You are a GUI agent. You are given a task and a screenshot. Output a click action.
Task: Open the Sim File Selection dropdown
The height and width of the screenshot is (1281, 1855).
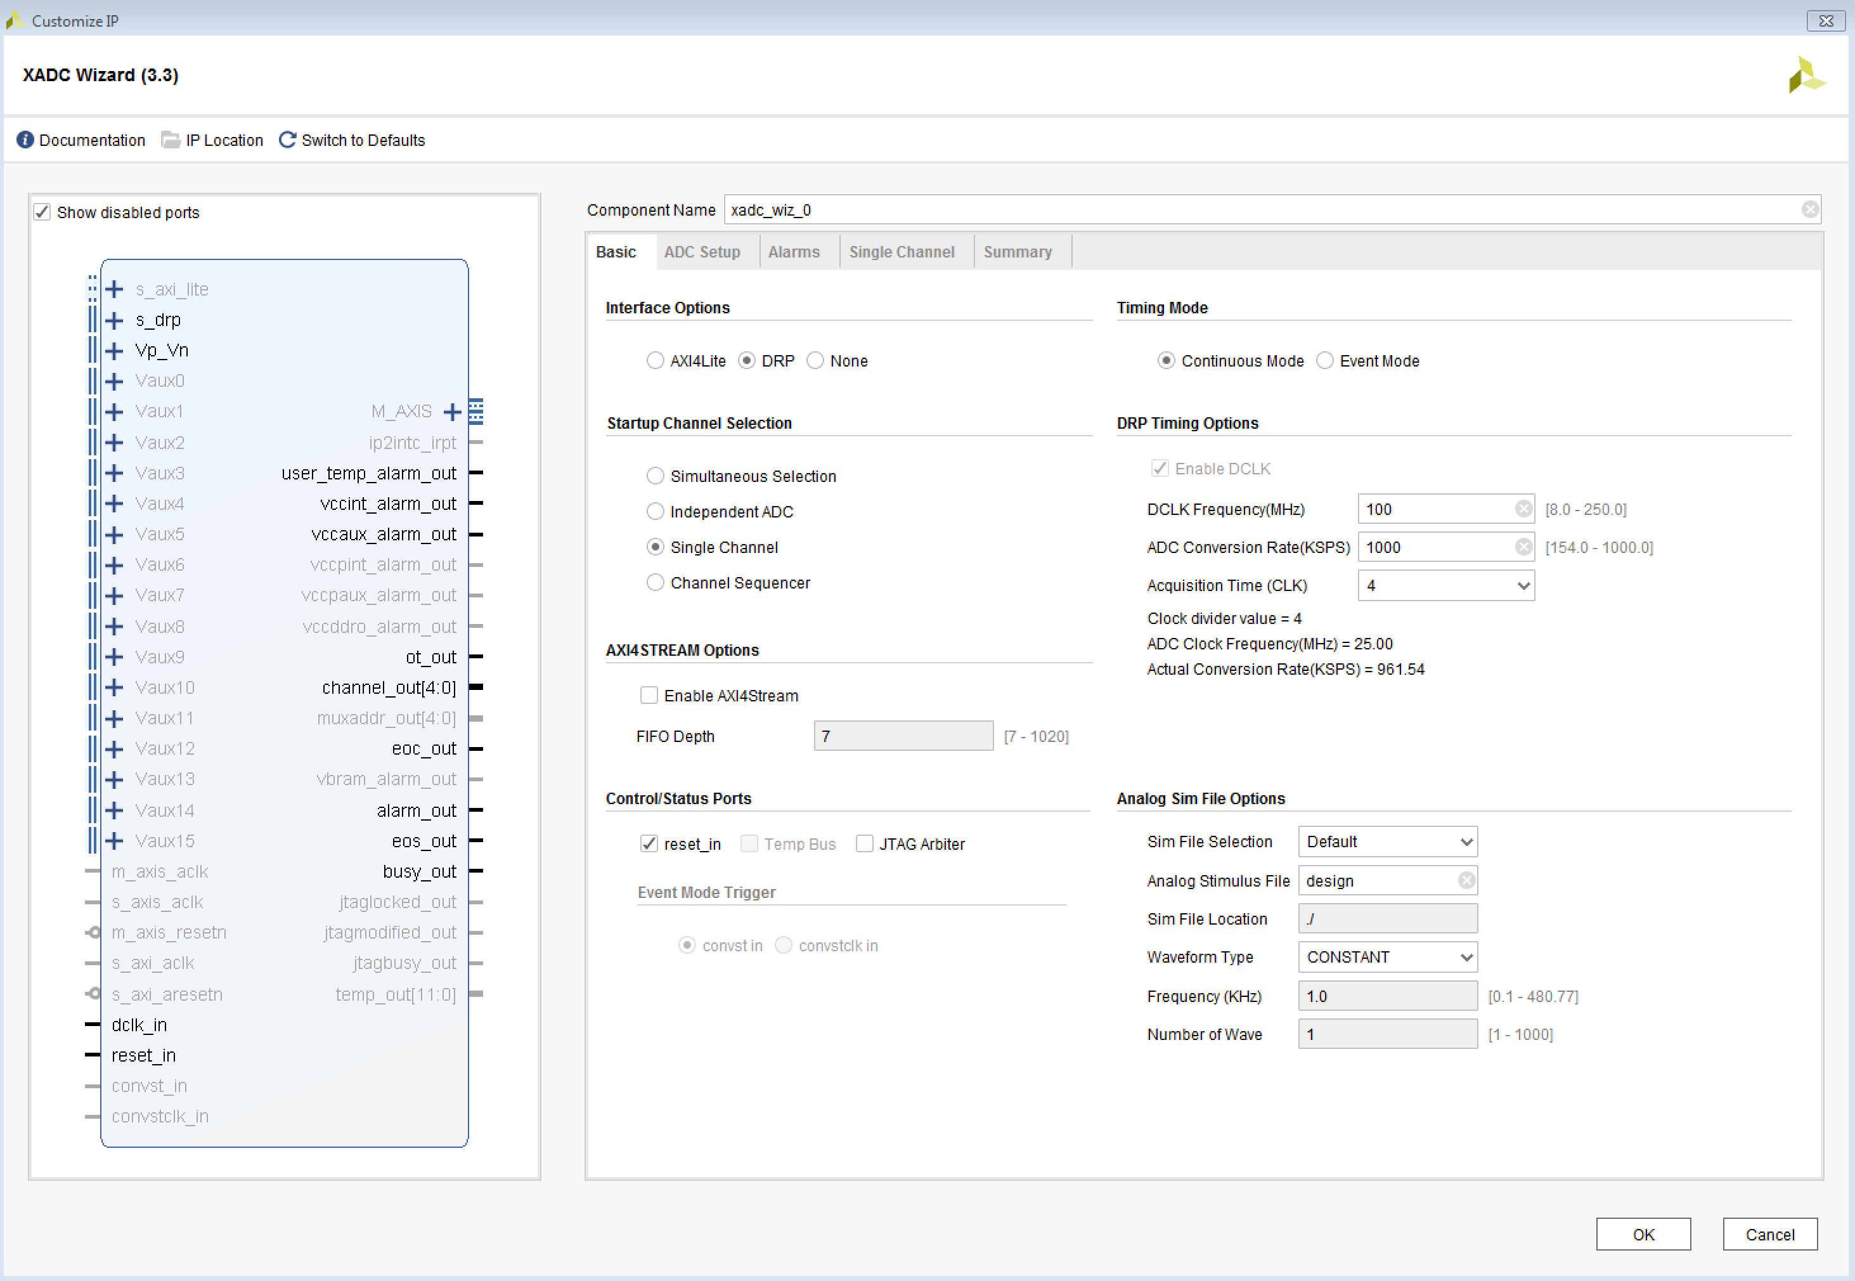1387,841
